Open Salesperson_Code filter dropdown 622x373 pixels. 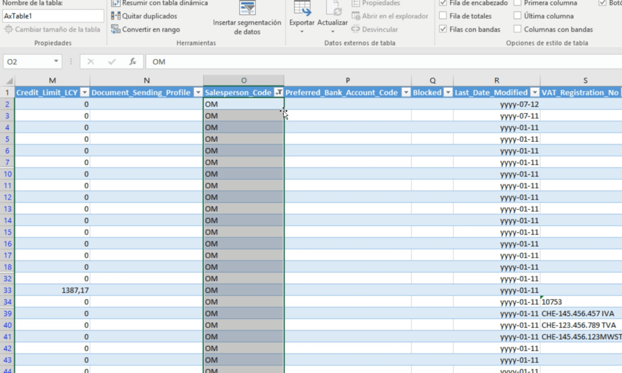pos(278,93)
